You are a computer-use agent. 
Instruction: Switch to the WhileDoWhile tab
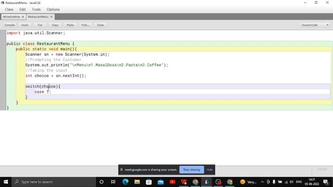coord(11,17)
